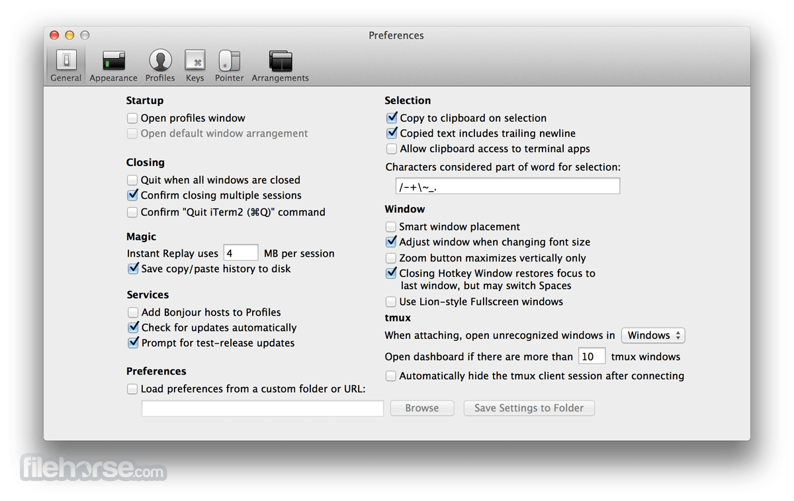Click the custom folder or URL text field
Screen dimensions: 794x501
(263, 408)
